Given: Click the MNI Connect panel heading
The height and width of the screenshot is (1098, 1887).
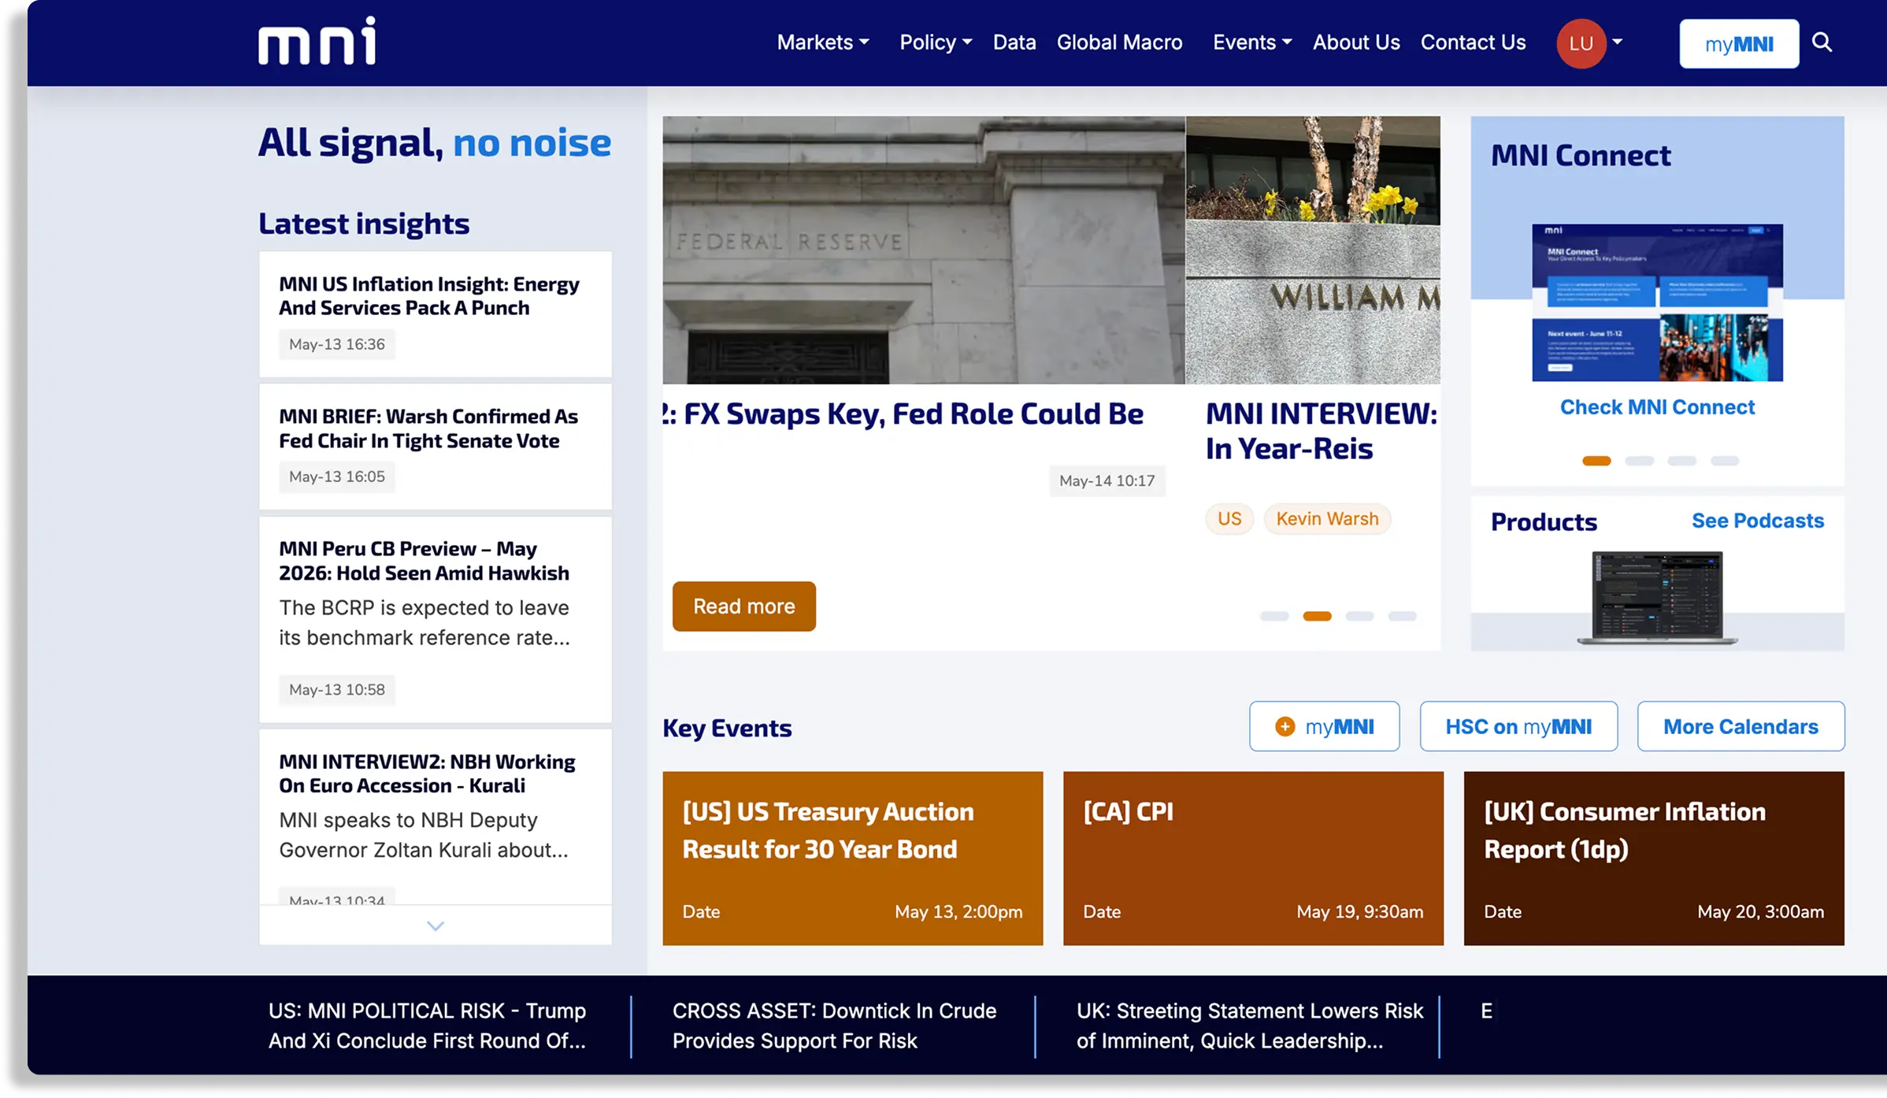Looking at the screenshot, I should coord(1580,155).
